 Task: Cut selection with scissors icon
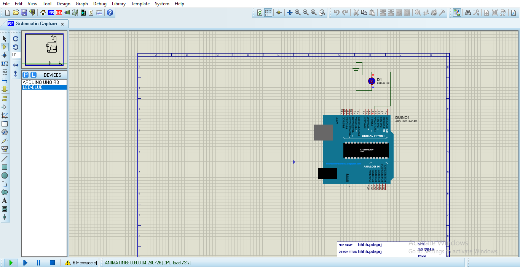click(356, 13)
